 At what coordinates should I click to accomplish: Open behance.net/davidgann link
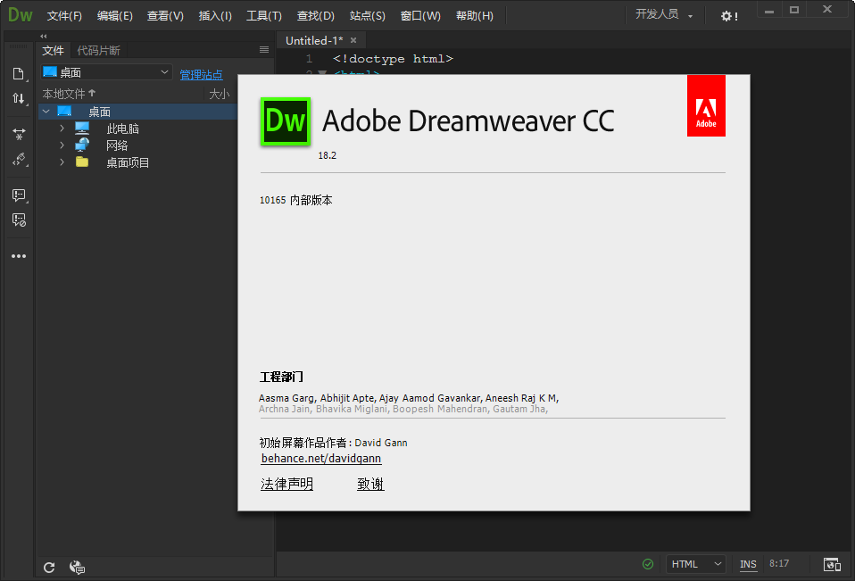tap(321, 459)
